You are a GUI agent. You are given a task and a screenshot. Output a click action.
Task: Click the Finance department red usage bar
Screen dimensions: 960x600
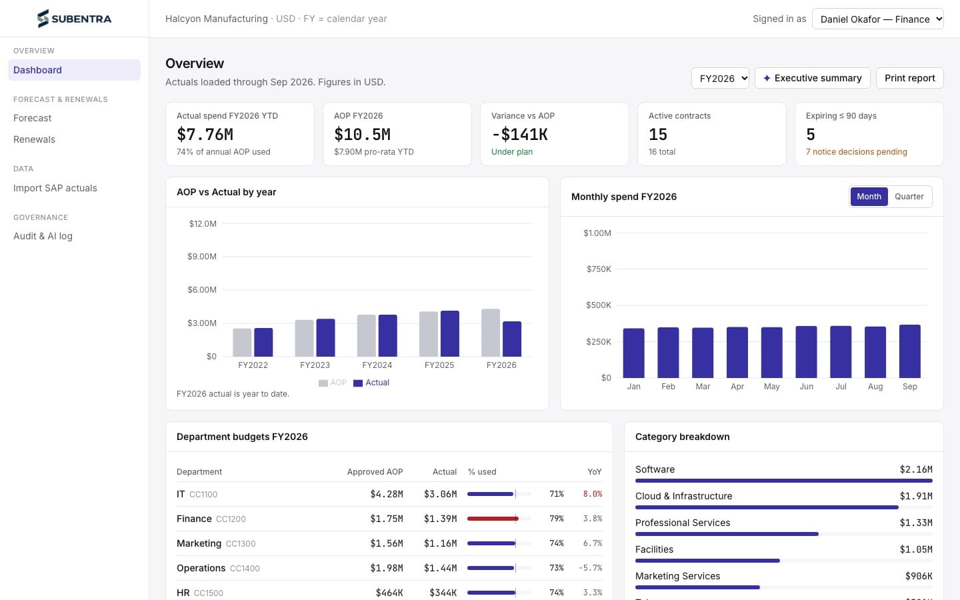coord(493,519)
